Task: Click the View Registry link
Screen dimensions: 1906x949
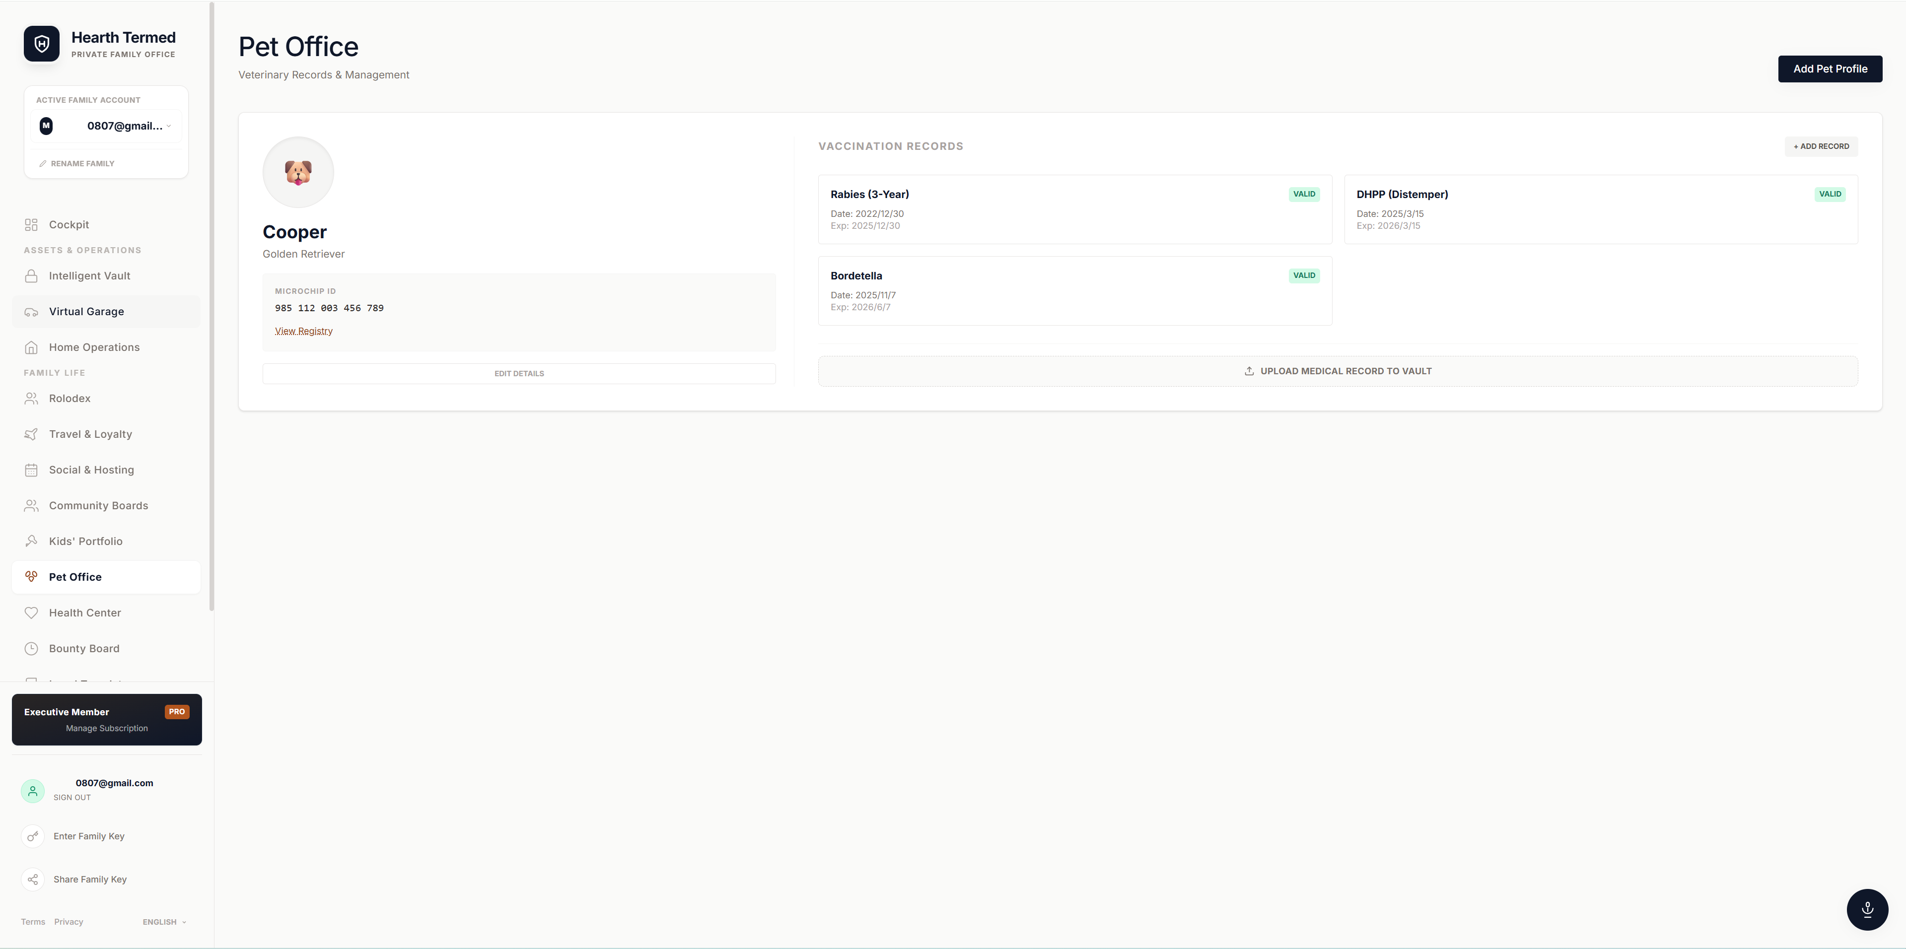Action: pos(303,331)
